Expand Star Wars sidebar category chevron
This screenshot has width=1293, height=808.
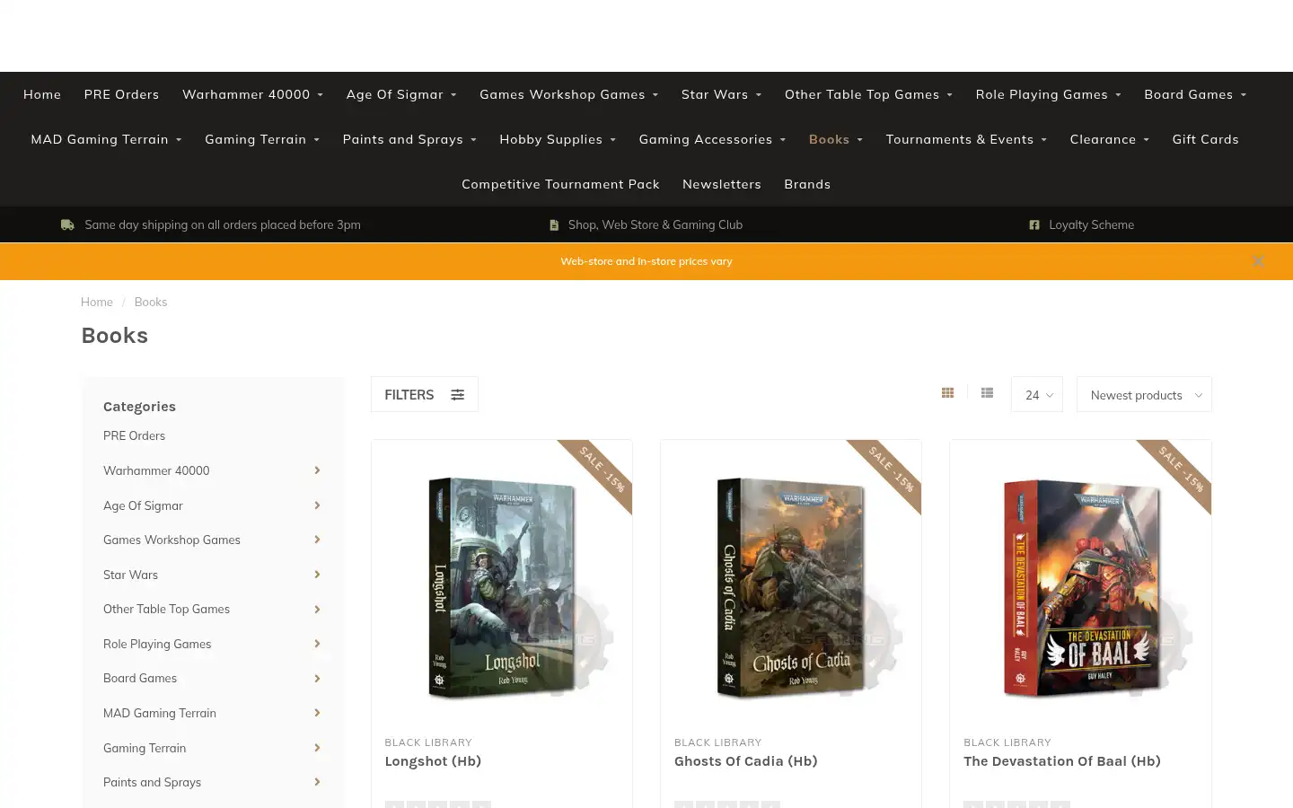pos(317,575)
